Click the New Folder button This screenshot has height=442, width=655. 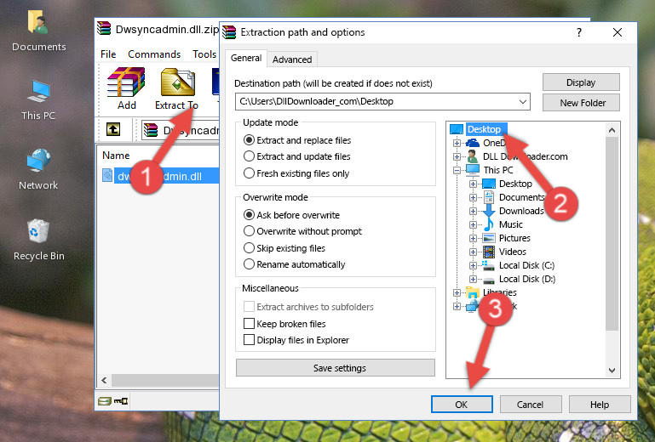pos(581,103)
